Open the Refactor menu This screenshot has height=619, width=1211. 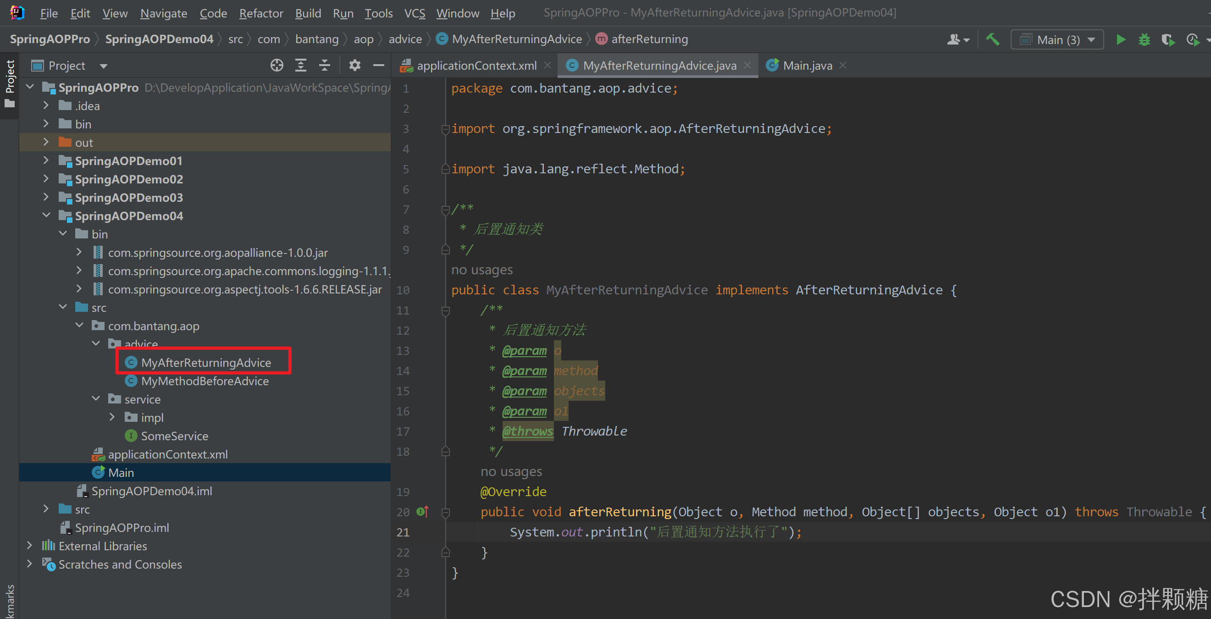261,13
